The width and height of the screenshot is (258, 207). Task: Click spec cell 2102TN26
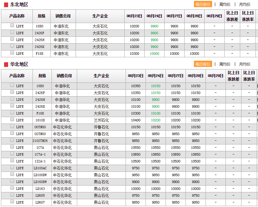pyautogui.click(x=40, y=141)
